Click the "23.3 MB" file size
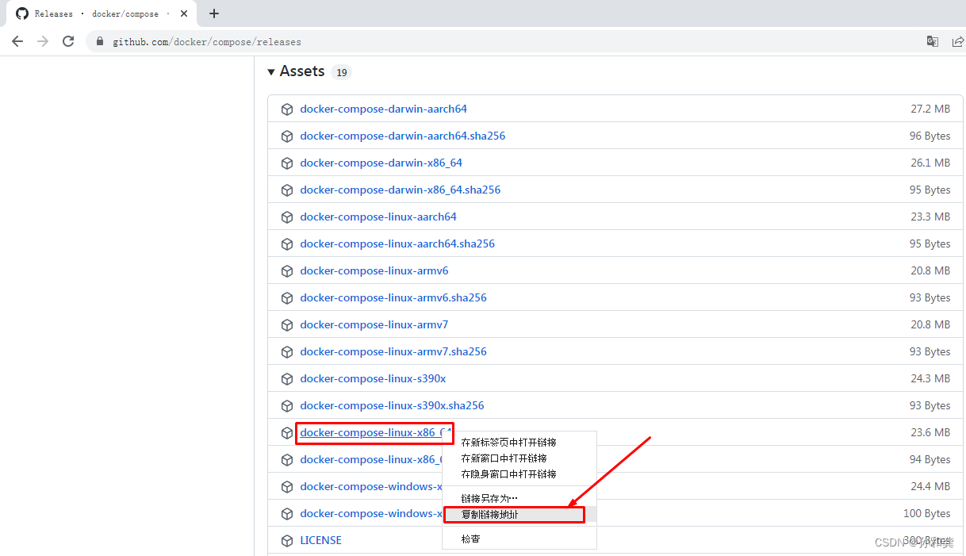The height and width of the screenshot is (556, 966). click(930, 217)
